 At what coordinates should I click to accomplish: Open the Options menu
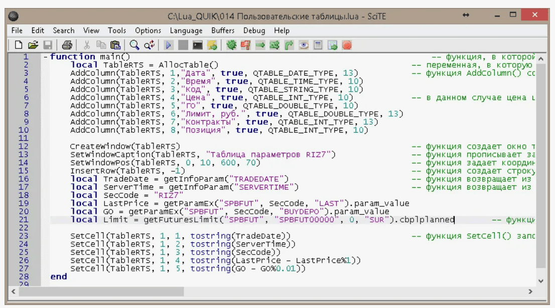click(148, 31)
